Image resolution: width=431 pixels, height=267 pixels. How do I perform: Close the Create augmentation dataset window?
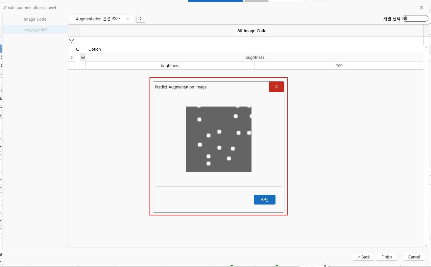(x=421, y=8)
